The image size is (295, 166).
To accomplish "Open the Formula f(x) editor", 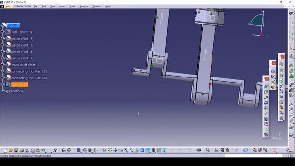I will [x=64, y=150].
